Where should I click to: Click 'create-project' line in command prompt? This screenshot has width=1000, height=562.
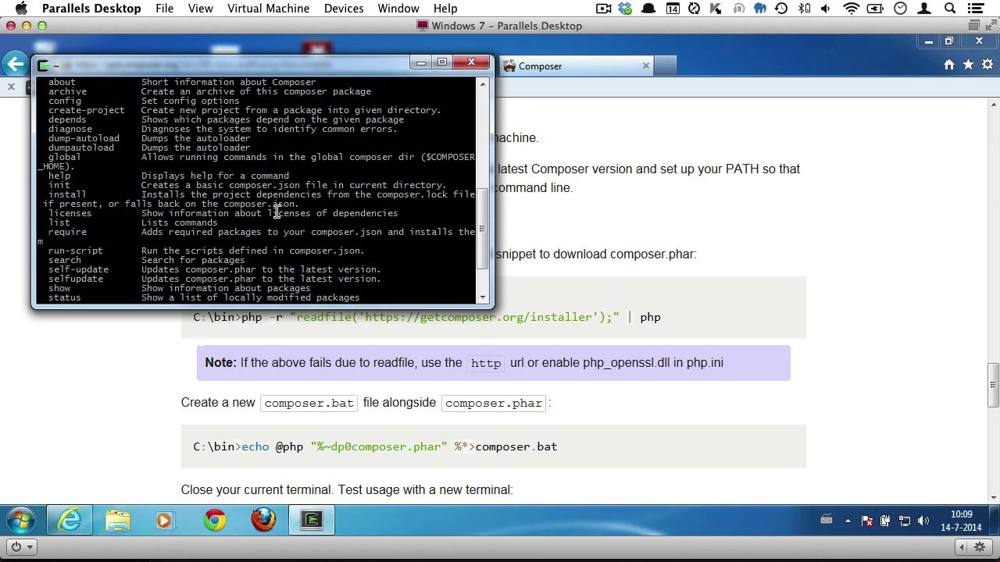244,110
